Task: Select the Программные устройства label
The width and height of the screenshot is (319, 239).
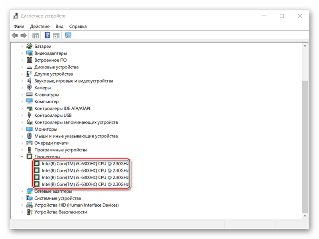Action: coord(61,150)
